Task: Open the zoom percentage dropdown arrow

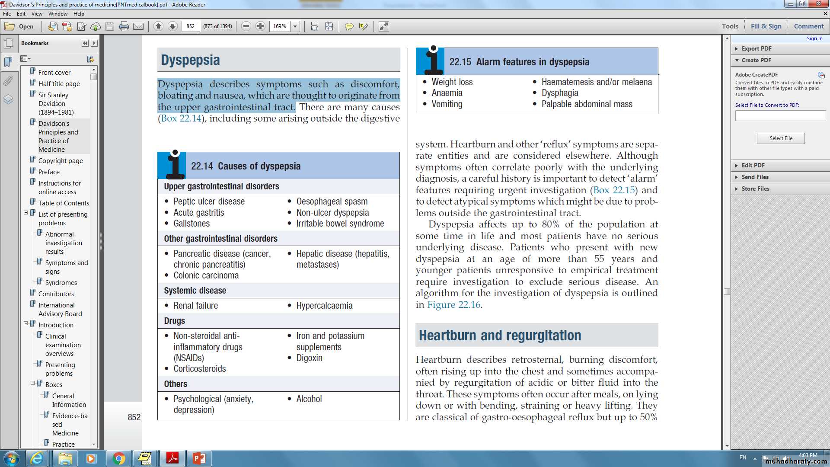Action: [295, 26]
